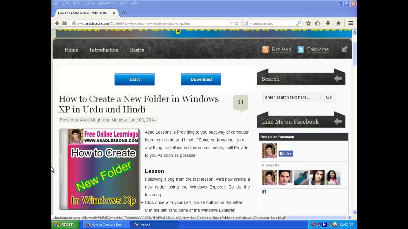Screen dimensions: 408x229
Task: Open a new tab with the plus button
Action: [x=124, y=13]
